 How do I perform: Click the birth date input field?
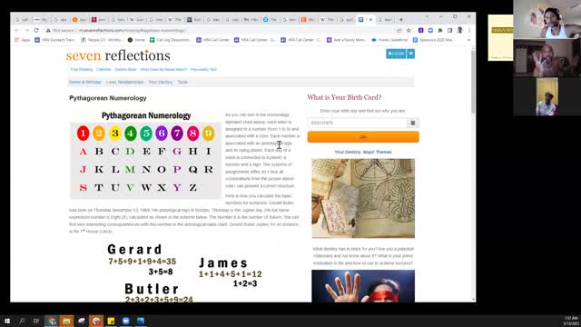coord(358,123)
